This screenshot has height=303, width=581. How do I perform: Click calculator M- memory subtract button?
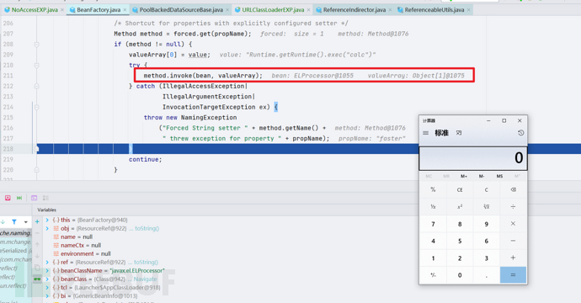(482, 176)
